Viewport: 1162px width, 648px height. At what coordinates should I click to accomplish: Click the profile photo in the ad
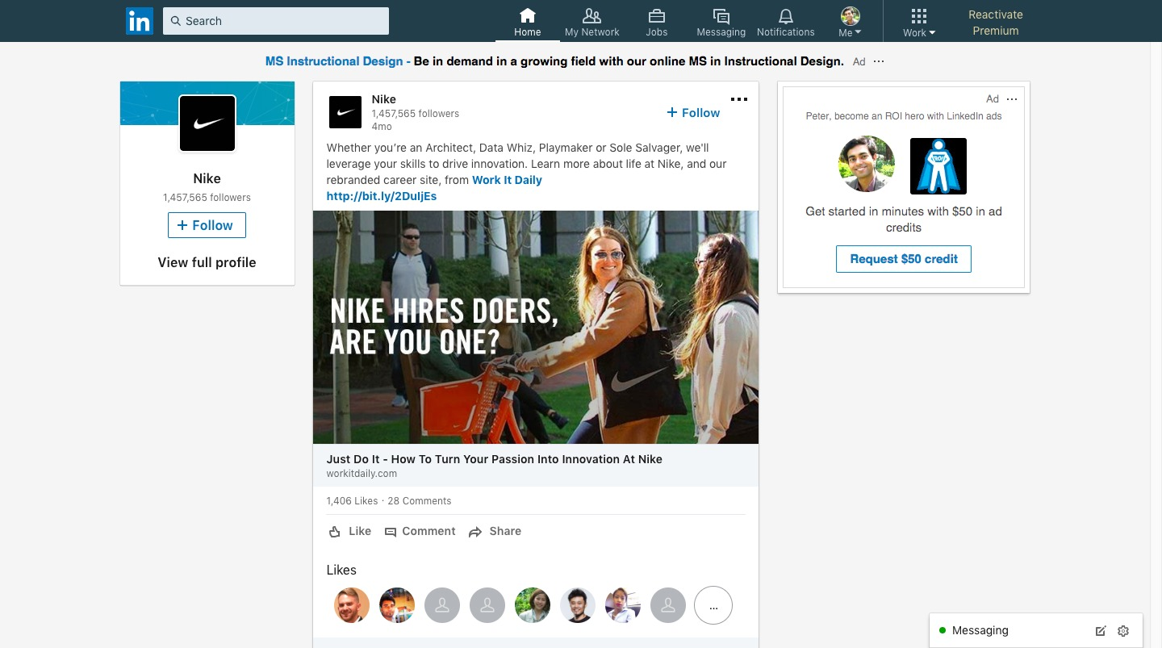click(867, 164)
